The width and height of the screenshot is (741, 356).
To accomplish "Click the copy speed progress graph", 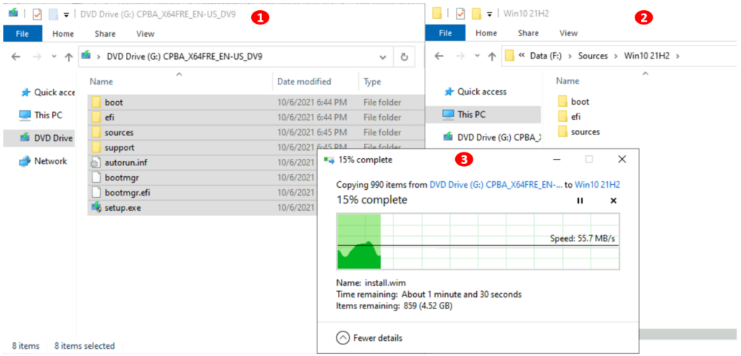I will tap(478, 241).
